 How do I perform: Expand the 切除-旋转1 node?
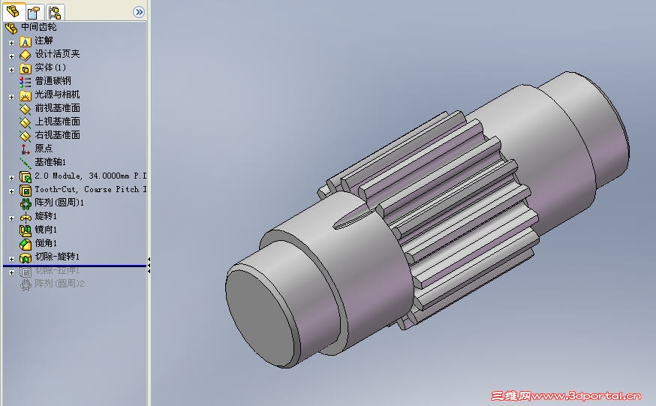12,259
